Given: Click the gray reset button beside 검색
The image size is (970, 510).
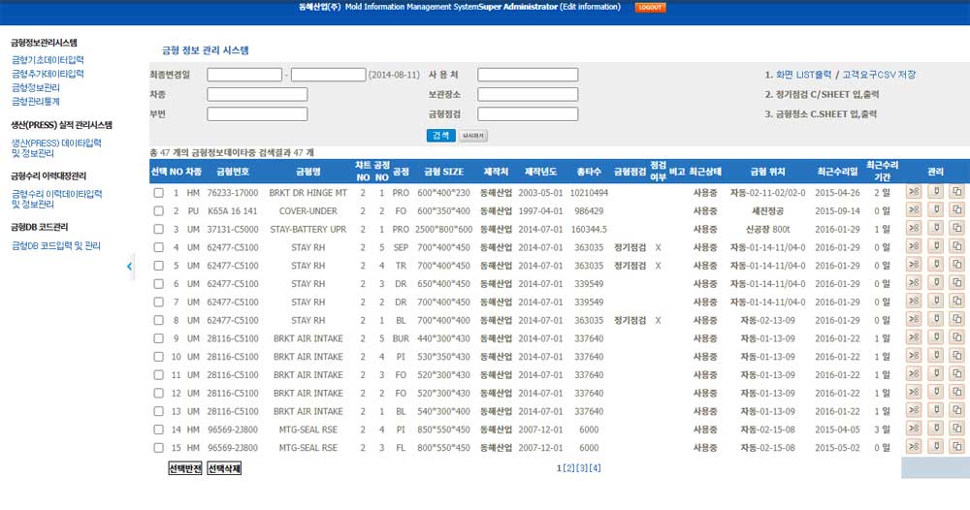Looking at the screenshot, I should pyautogui.click(x=473, y=136).
